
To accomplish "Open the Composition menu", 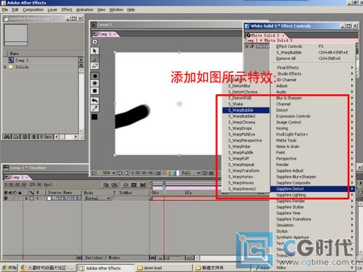I will tap(33, 9).
